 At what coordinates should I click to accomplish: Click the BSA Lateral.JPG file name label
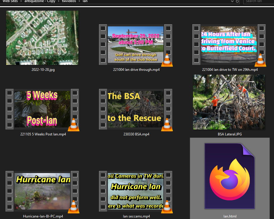tap(229, 134)
